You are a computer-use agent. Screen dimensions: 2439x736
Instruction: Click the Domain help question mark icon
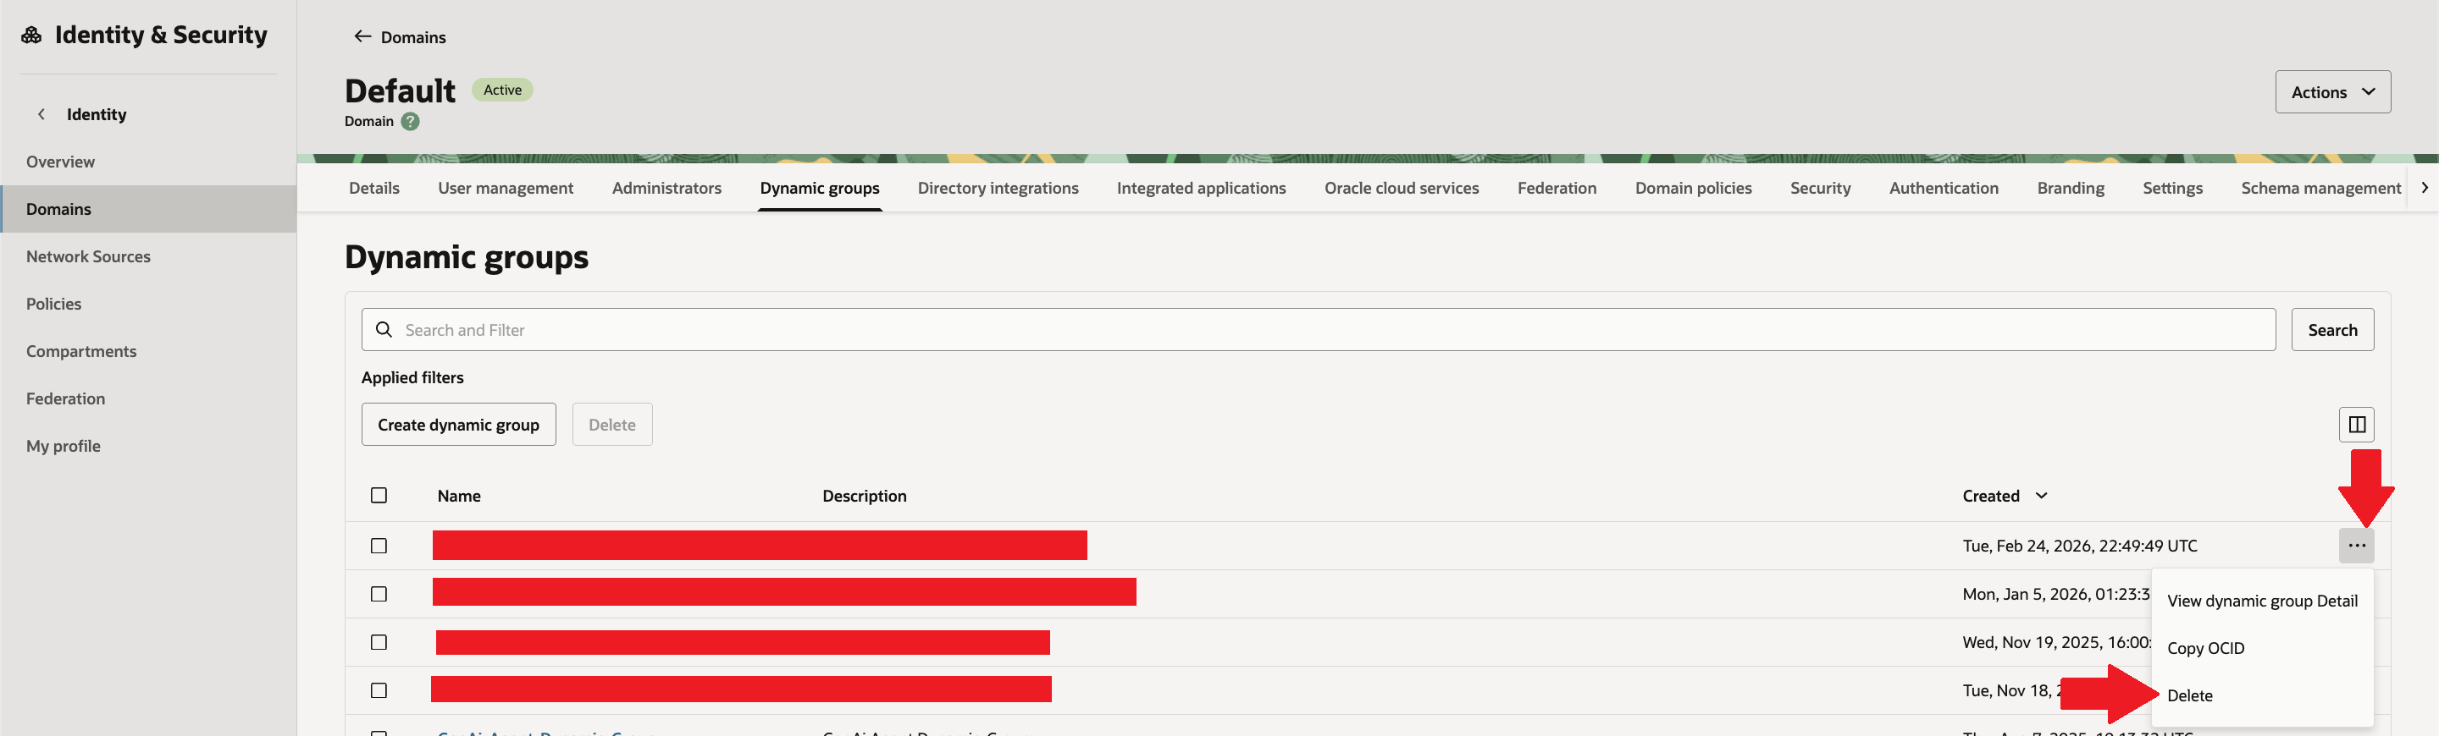[x=410, y=121]
